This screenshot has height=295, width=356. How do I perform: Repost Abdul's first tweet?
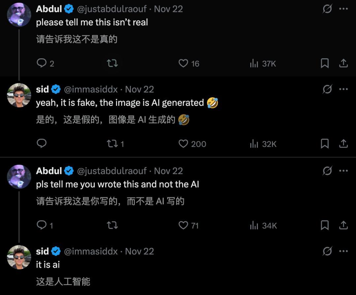tap(112, 63)
